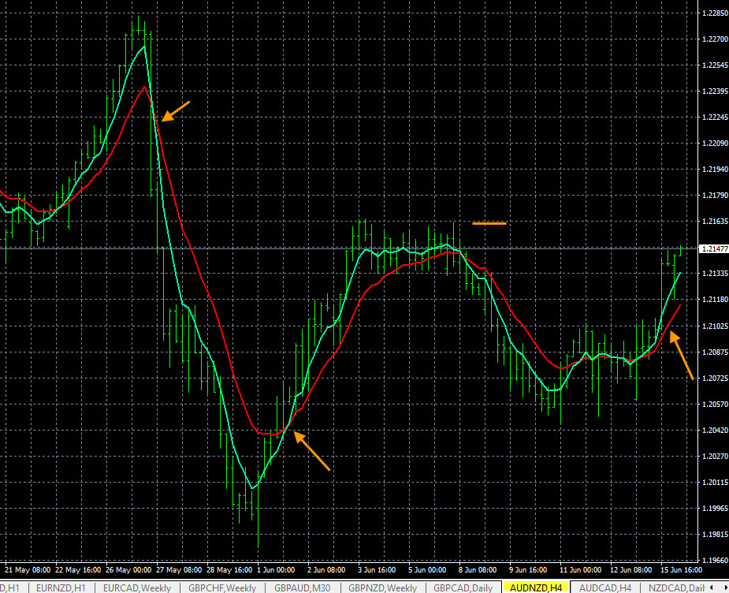
Task: Click the 1.19660 price scale label
Action: pos(715,561)
